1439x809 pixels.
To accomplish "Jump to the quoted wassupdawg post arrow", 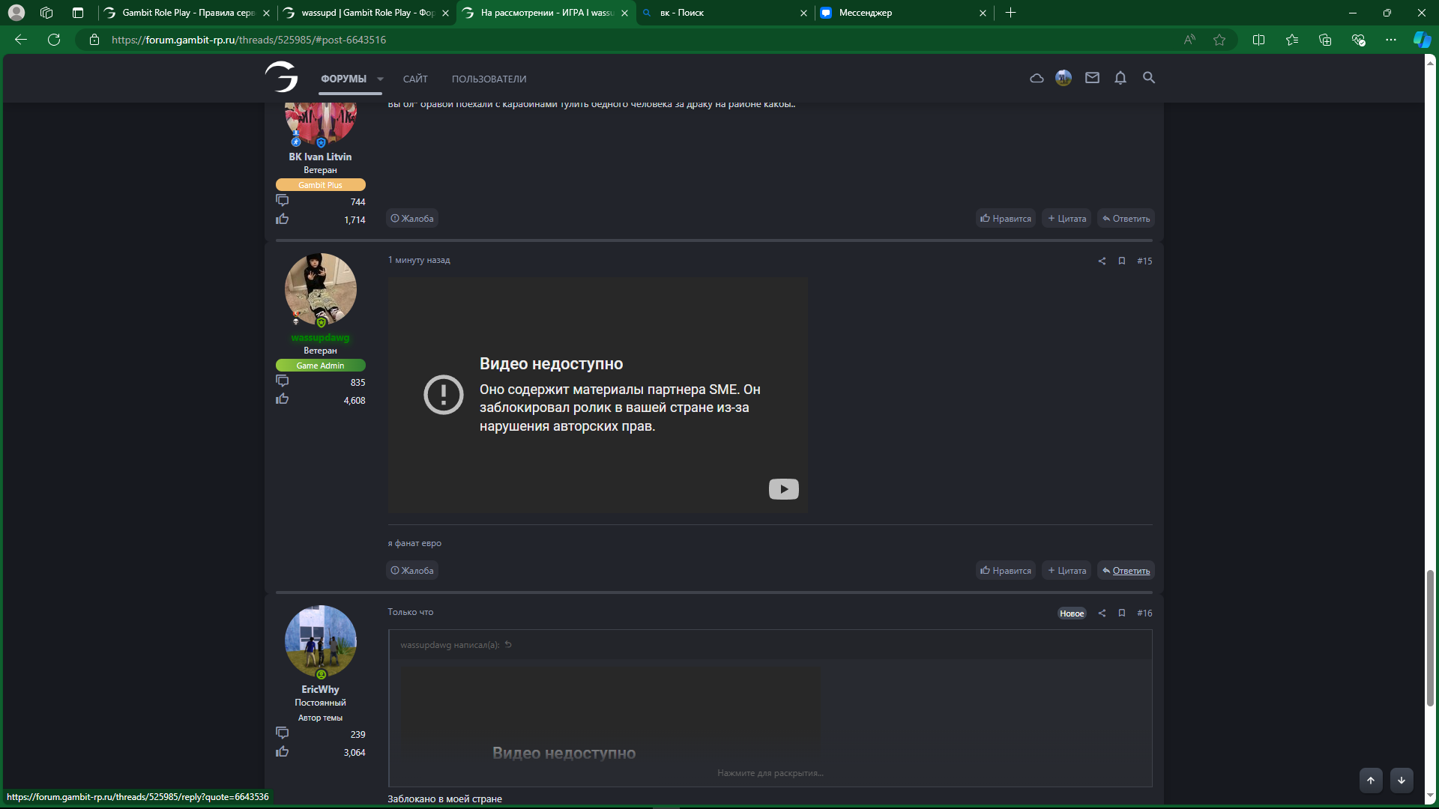I will 508,644.
